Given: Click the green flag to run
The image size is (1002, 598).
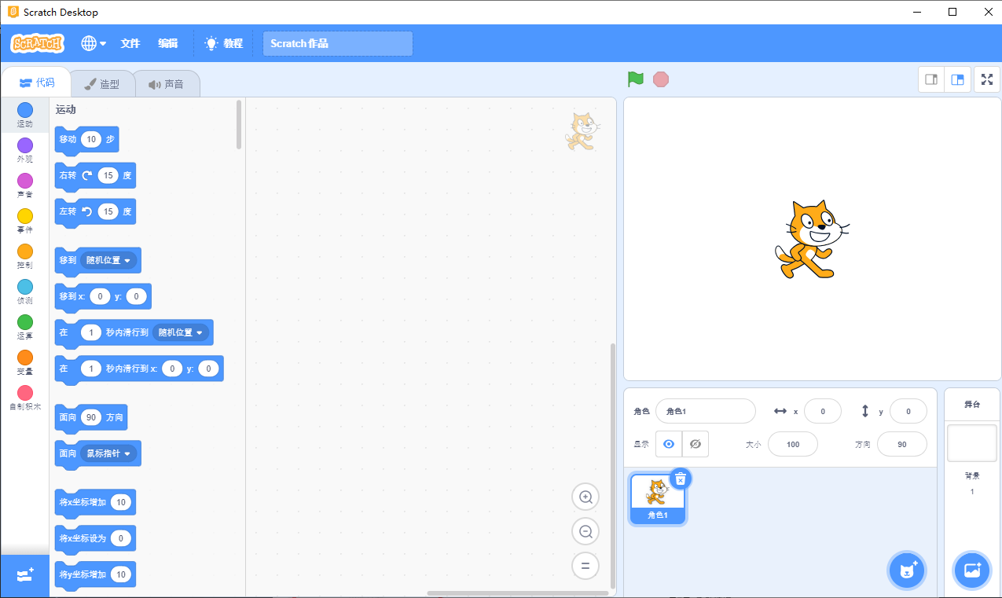Looking at the screenshot, I should point(636,79).
